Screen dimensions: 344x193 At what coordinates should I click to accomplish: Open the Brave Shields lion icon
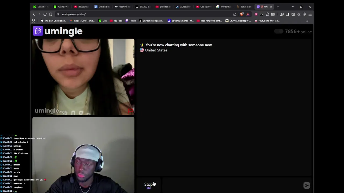pyautogui.click(x=242, y=14)
